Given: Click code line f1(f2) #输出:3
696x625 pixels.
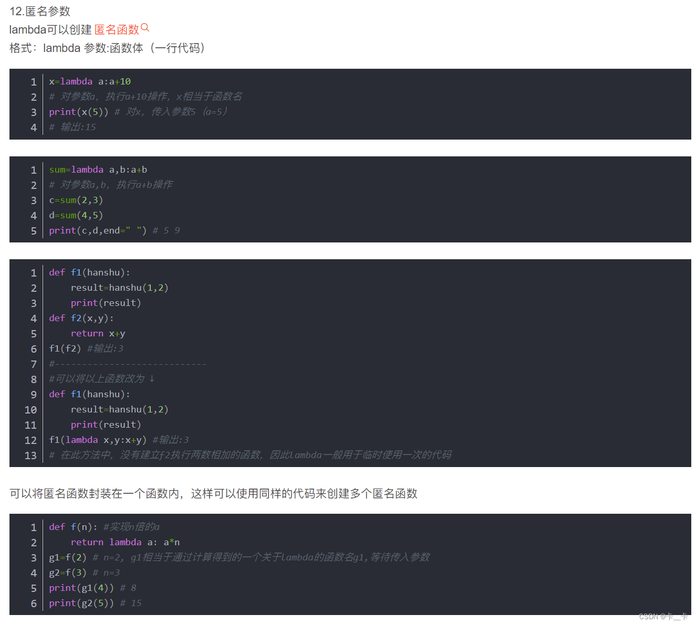Looking at the screenshot, I should point(86,349).
